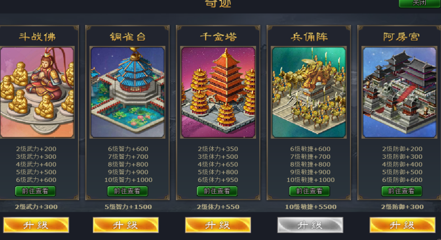Click 升级 below 2级防御+300

(x=402, y=225)
